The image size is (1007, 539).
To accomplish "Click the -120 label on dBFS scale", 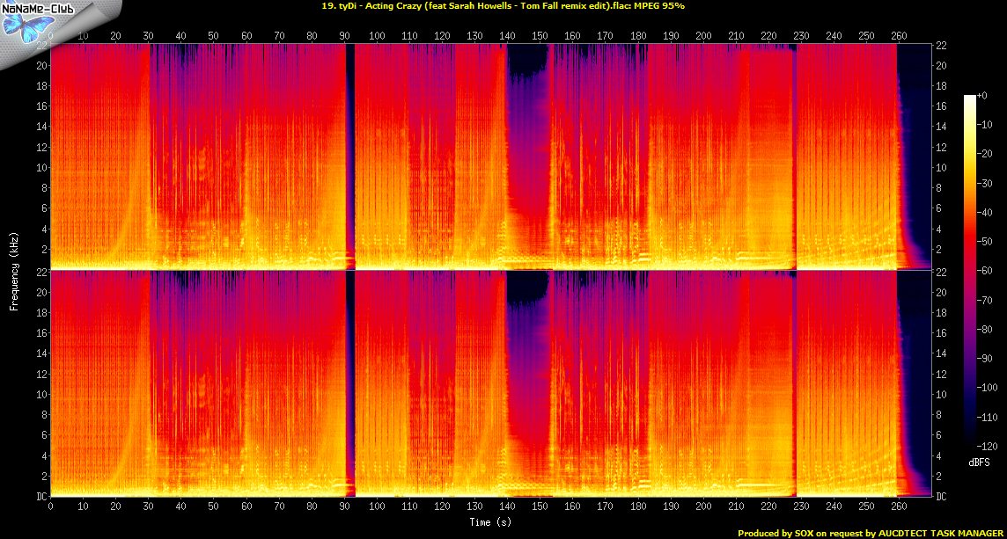I will click(989, 447).
